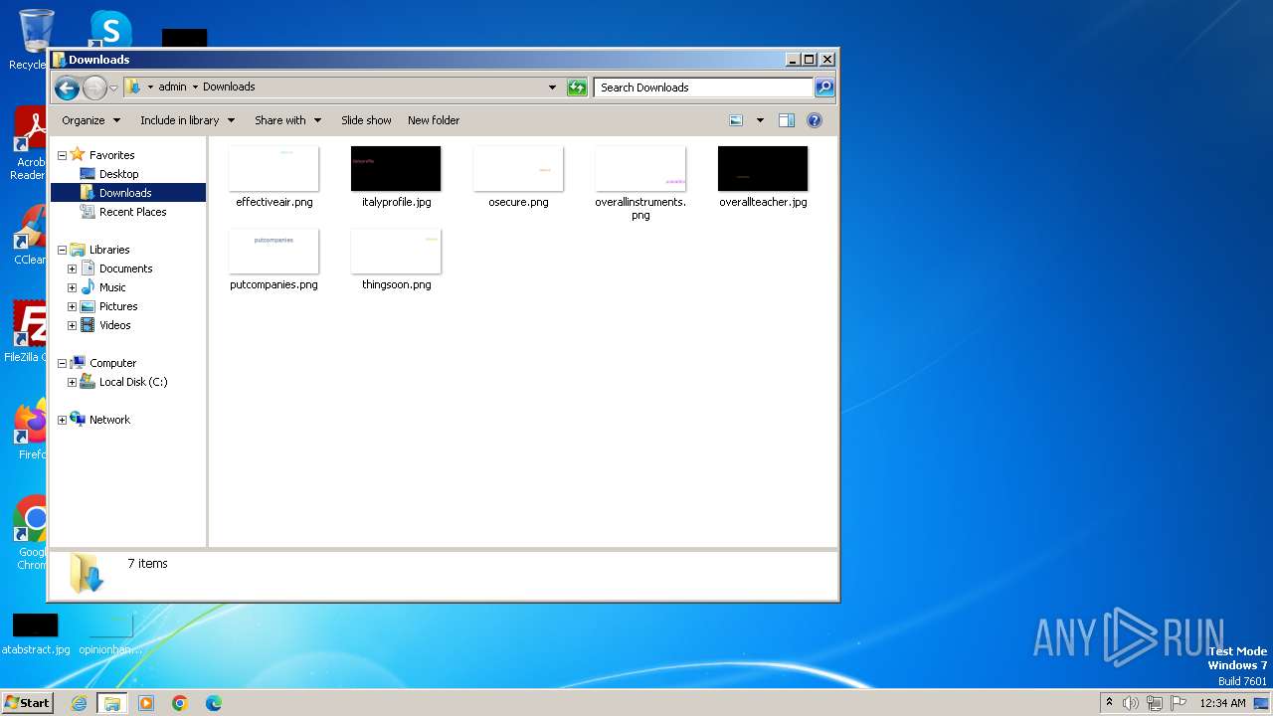
Task: Start the Slide show
Action: (x=366, y=120)
